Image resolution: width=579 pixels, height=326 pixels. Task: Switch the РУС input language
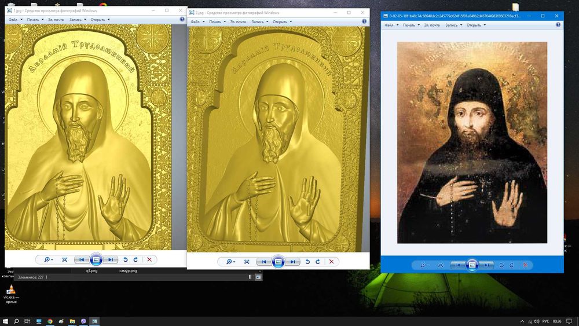545,321
